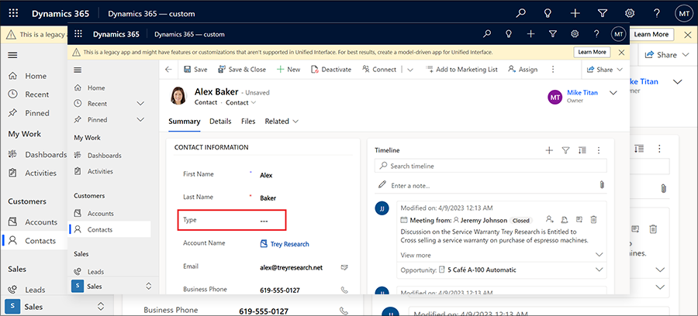Switch to the Summary tab
Screen dimensions: 698x316
(x=185, y=122)
